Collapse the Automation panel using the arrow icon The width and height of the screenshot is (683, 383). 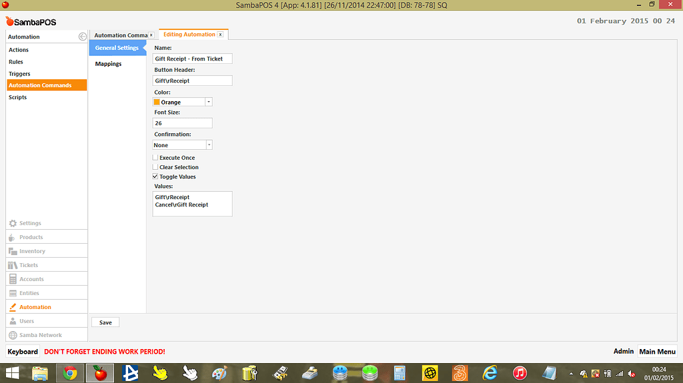(82, 37)
